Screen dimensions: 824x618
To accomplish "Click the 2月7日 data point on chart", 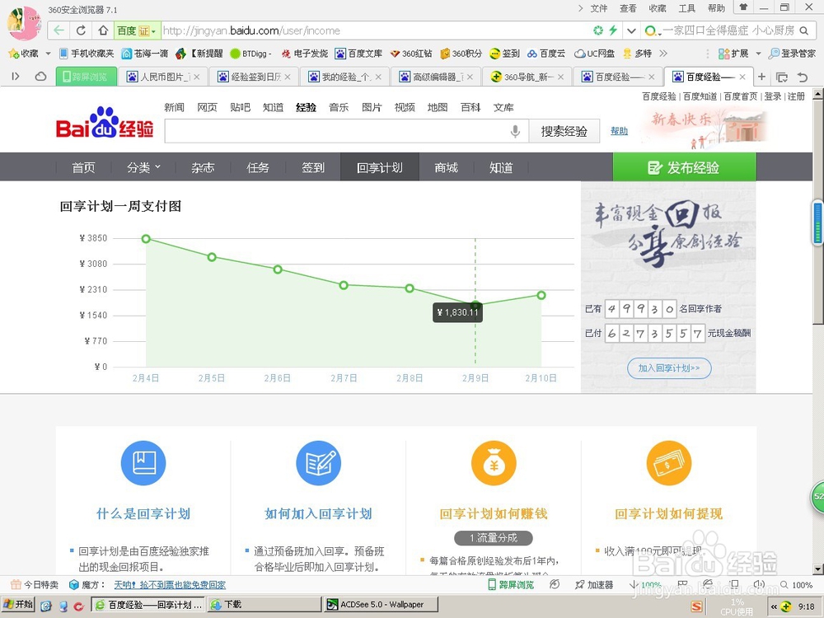I will coord(344,285).
